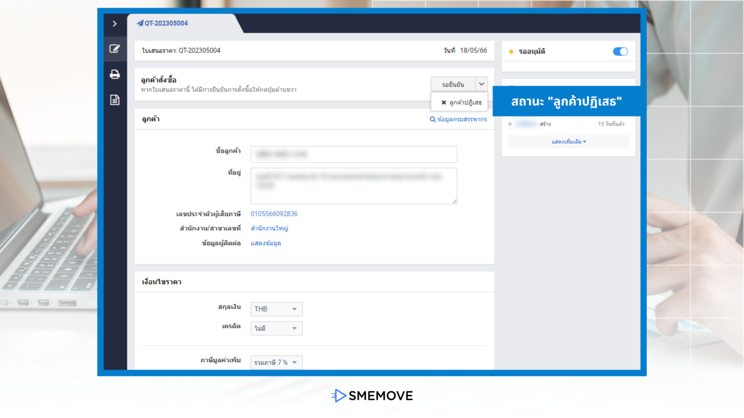744x418 pixels.
Task: Expand แสดงเพิ่มเติม to show more history
Action: (568, 141)
